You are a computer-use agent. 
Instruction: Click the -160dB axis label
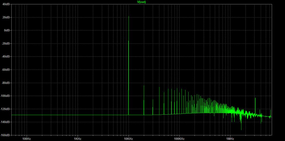coord(5,135)
